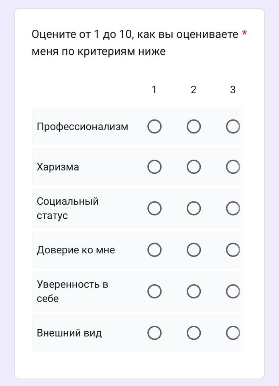The image size is (279, 386).
Task: Mark Доверие ко мне as 1
Action: click(x=155, y=250)
